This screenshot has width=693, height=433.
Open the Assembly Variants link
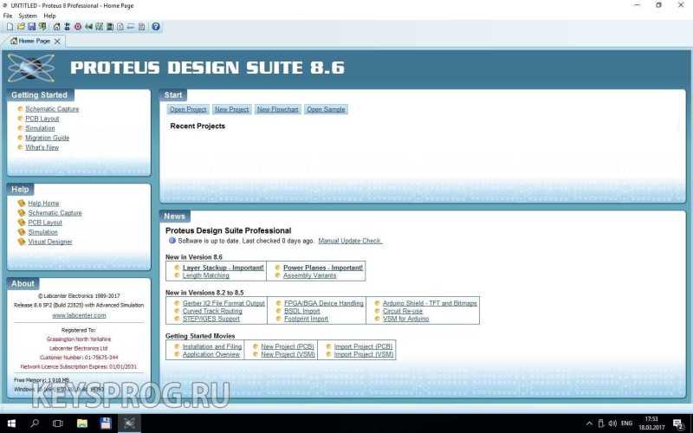point(310,275)
